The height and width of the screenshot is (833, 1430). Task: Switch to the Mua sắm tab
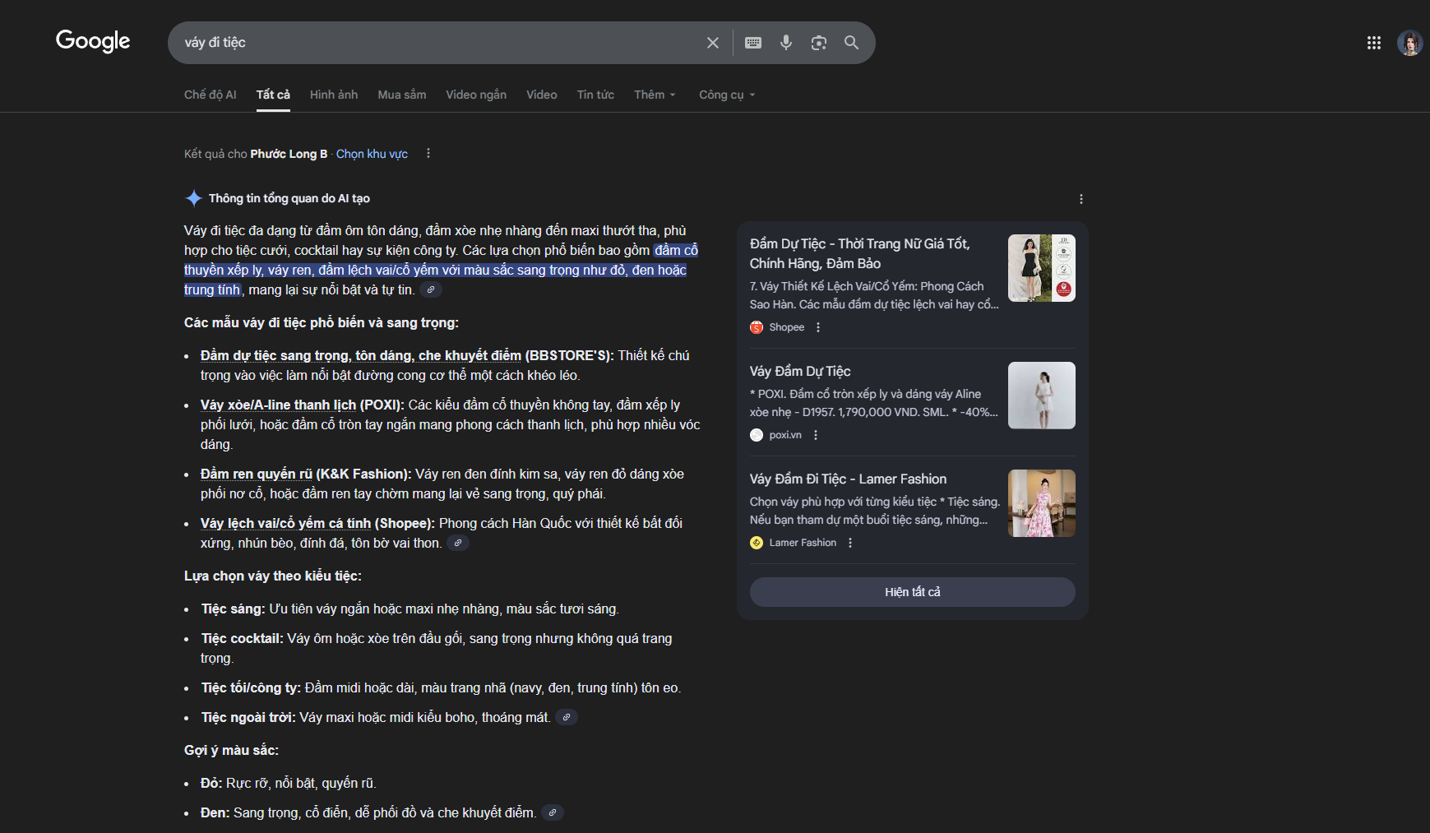(x=401, y=95)
